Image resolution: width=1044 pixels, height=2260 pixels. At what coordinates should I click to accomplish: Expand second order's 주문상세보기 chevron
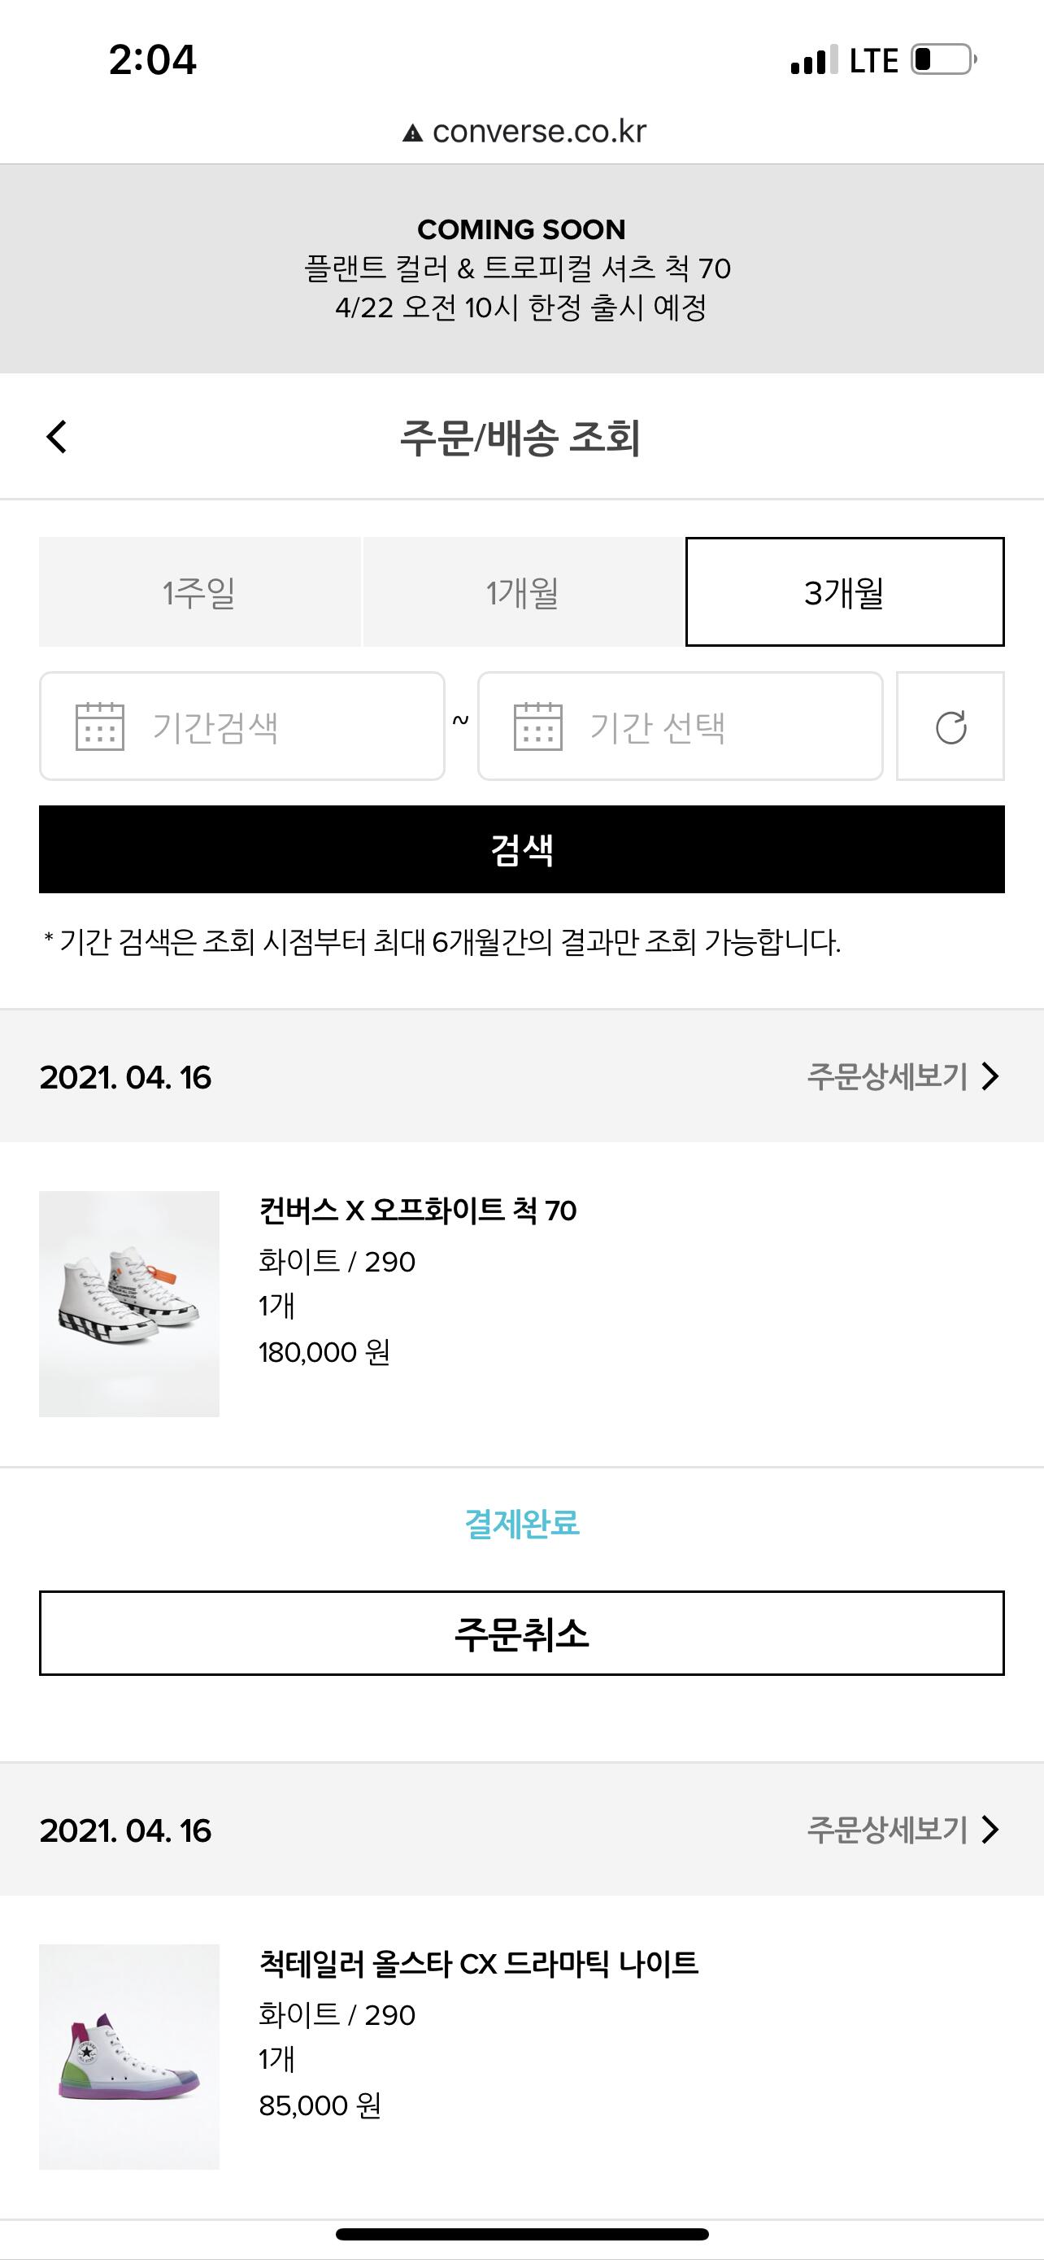(x=990, y=1830)
